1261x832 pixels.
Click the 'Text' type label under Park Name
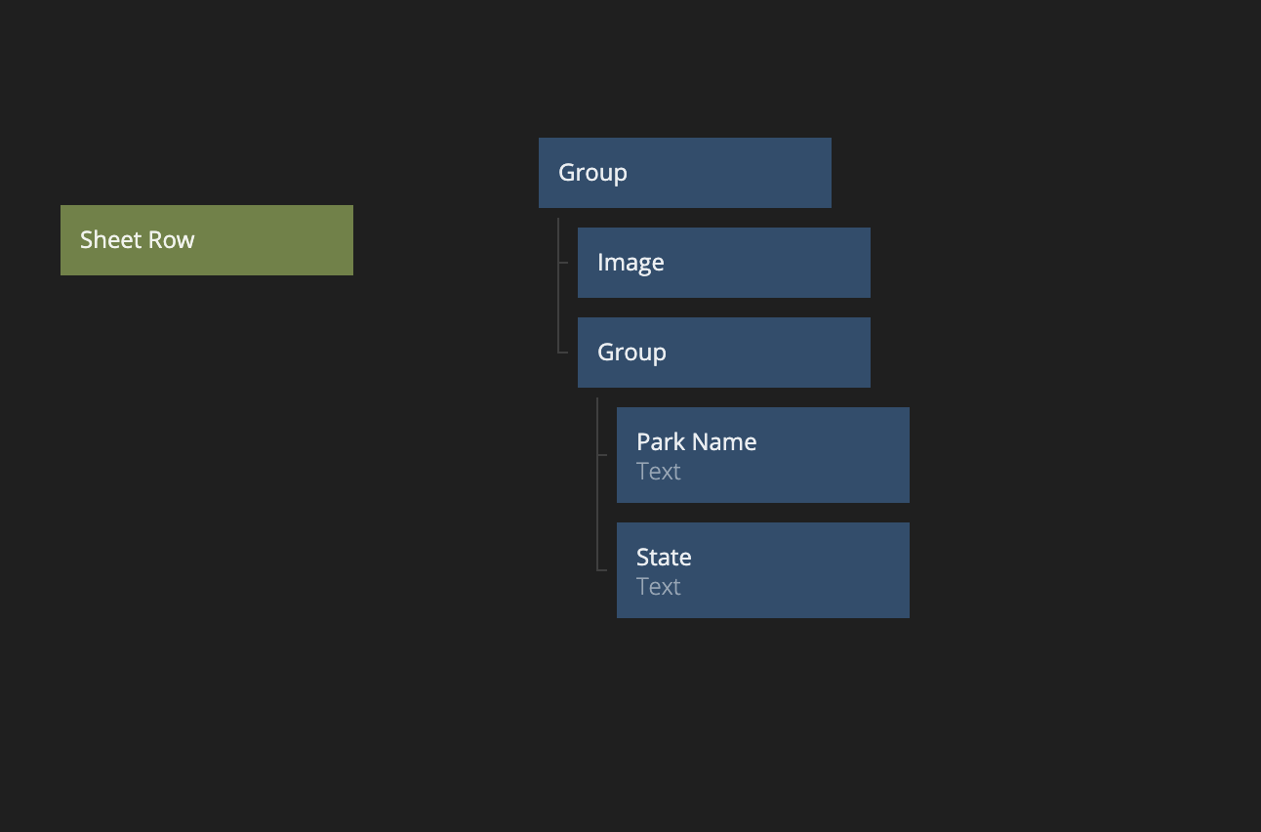pyautogui.click(x=658, y=472)
